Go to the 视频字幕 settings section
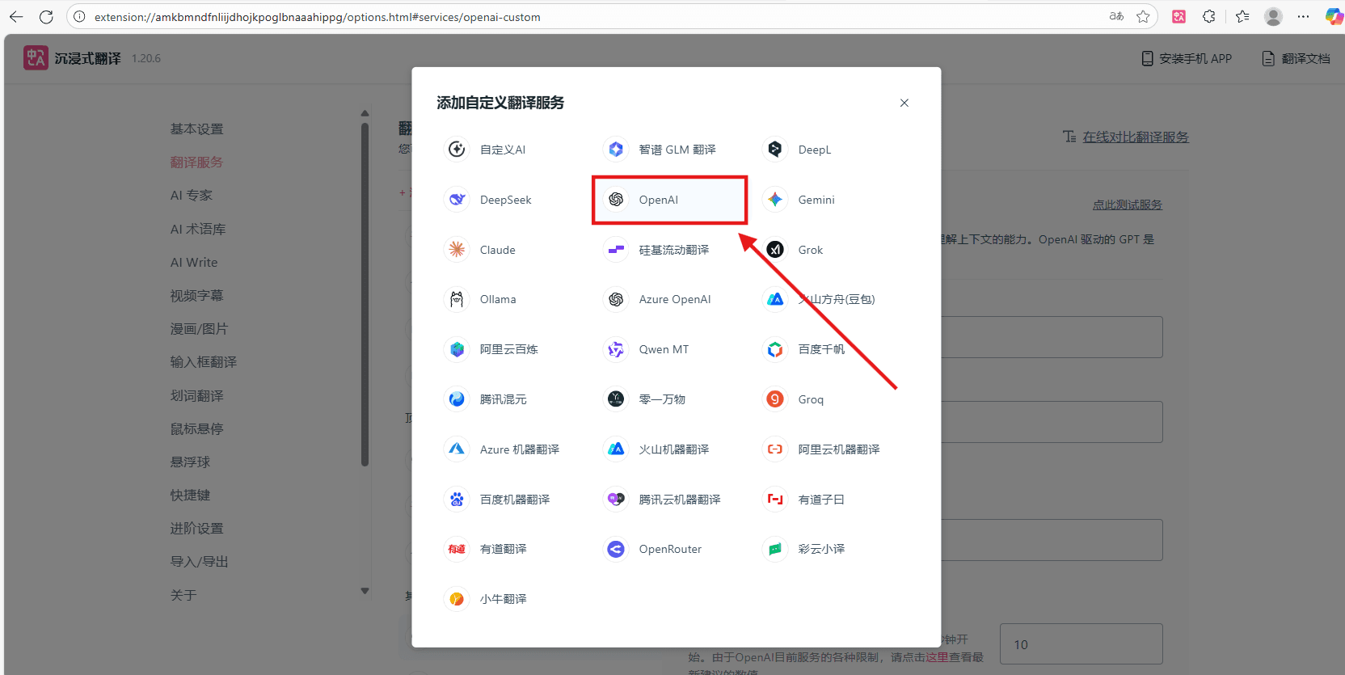This screenshot has height=675, width=1345. tap(196, 296)
